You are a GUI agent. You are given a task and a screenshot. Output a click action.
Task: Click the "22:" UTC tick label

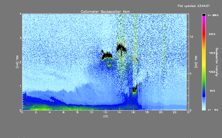click(x=175, y=112)
